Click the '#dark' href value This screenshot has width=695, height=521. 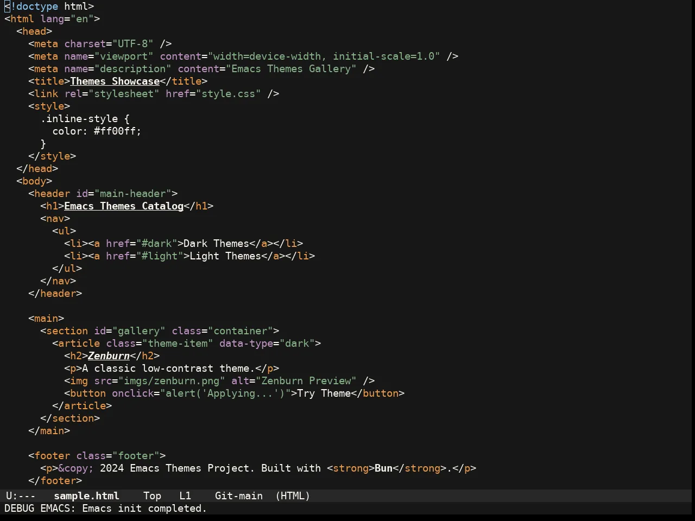tap(157, 244)
